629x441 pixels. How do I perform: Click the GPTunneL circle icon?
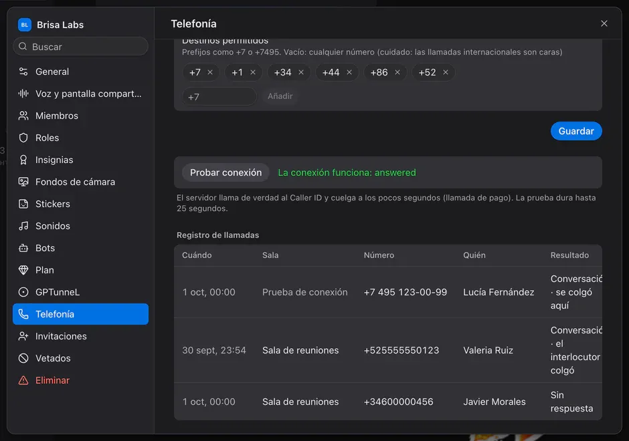[x=23, y=292]
